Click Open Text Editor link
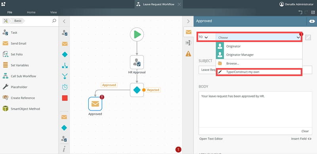317x154 pixels. click(x=211, y=139)
